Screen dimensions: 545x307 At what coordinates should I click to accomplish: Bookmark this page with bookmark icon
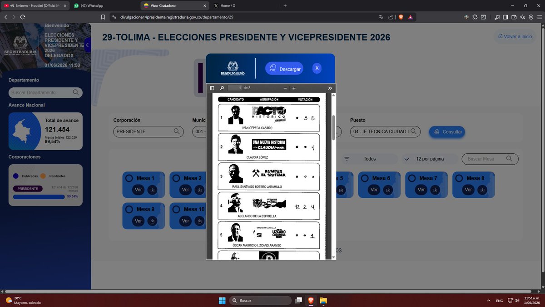[x=103, y=17]
